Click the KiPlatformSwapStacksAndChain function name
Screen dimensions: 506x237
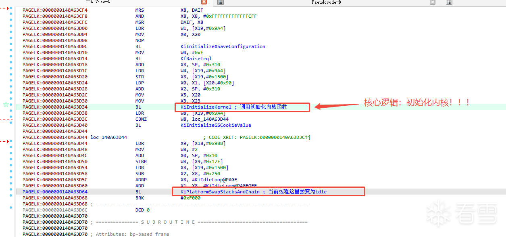click(220, 192)
